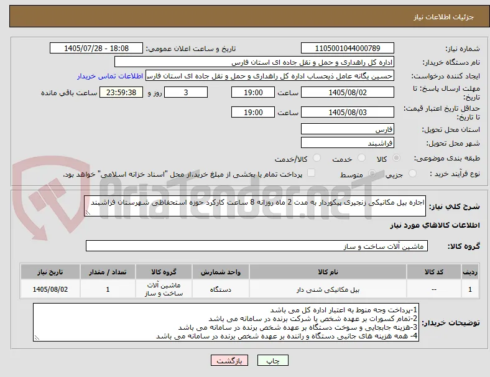Click the request creator field حسین یگانه
The image size is (490, 377).
[x=270, y=76]
